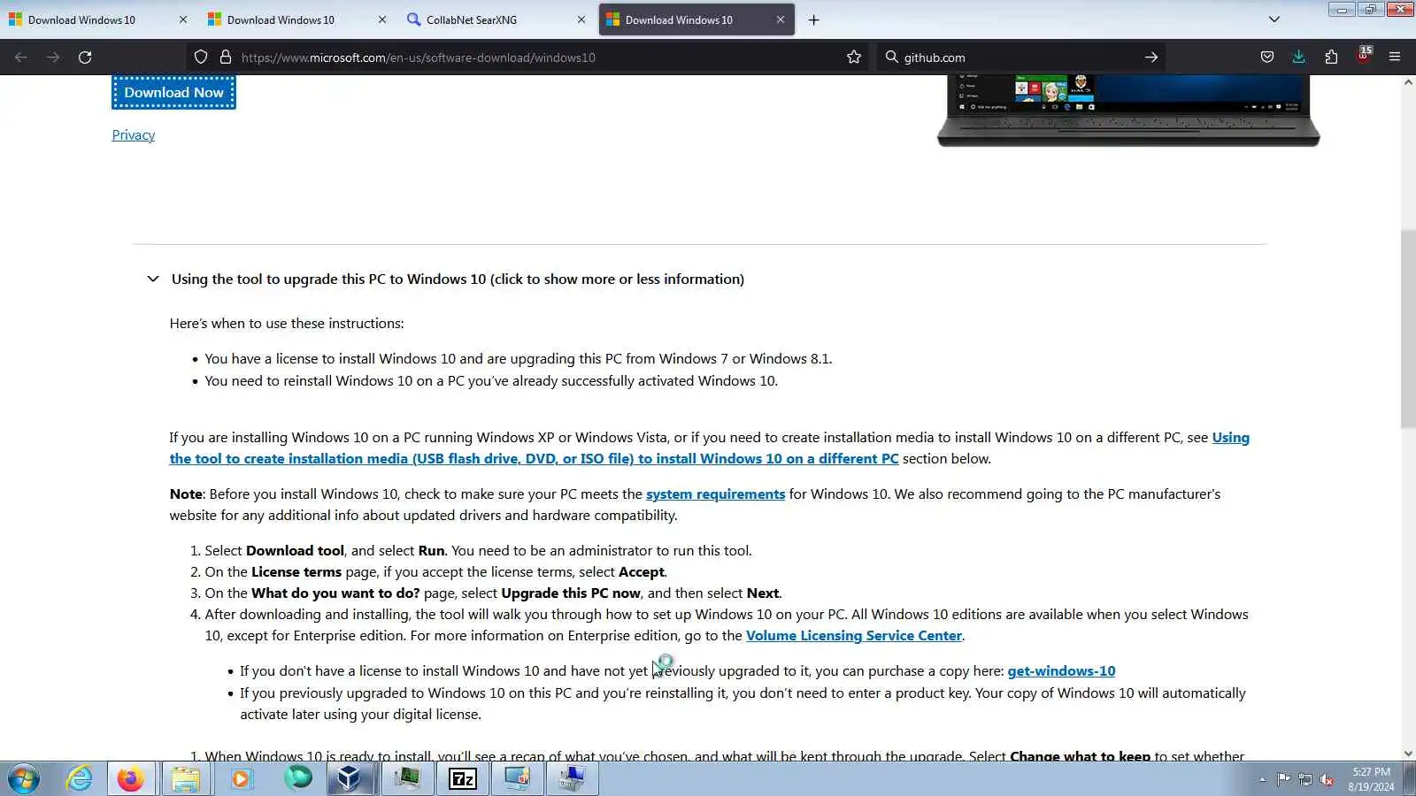Close the active Download Windows 10 tab
Viewport: 1416px width, 796px height.
(781, 19)
